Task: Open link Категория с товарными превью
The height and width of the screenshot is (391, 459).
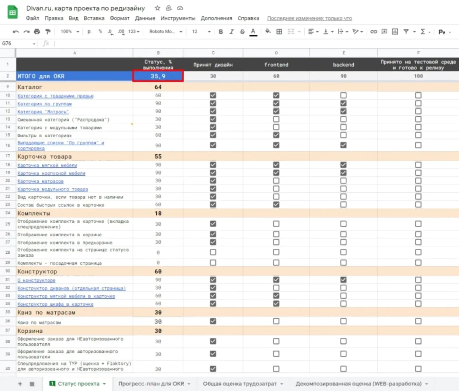Action: coord(55,96)
